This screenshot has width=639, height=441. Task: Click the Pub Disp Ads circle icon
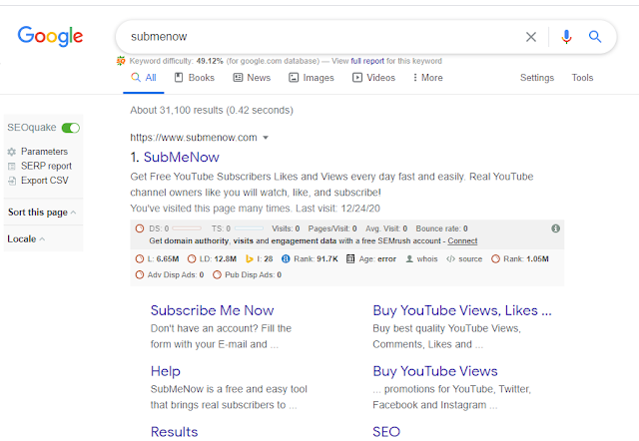tap(217, 274)
